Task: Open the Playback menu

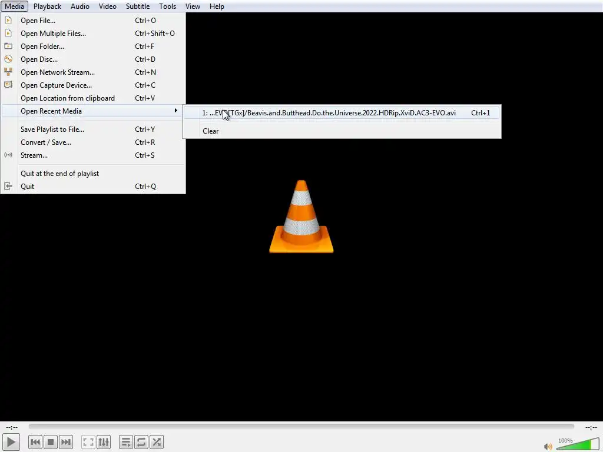Action: pos(47,6)
